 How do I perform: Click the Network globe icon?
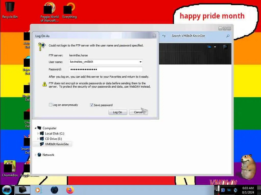click(39, 155)
